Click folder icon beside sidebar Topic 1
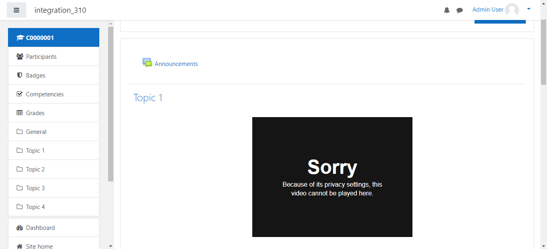Image resolution: width=547 pixels, height=249 pixels. pos(20,150)
